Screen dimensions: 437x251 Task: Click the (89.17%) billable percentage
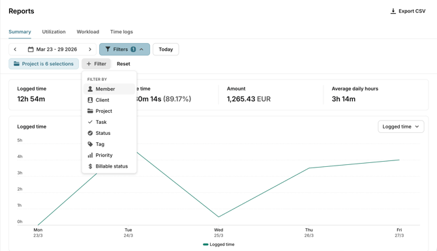(177, 99)
